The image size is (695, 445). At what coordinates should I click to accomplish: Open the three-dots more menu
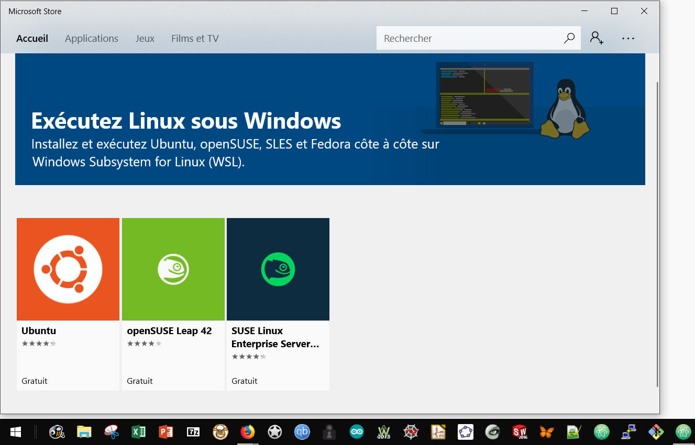point(628,38)
